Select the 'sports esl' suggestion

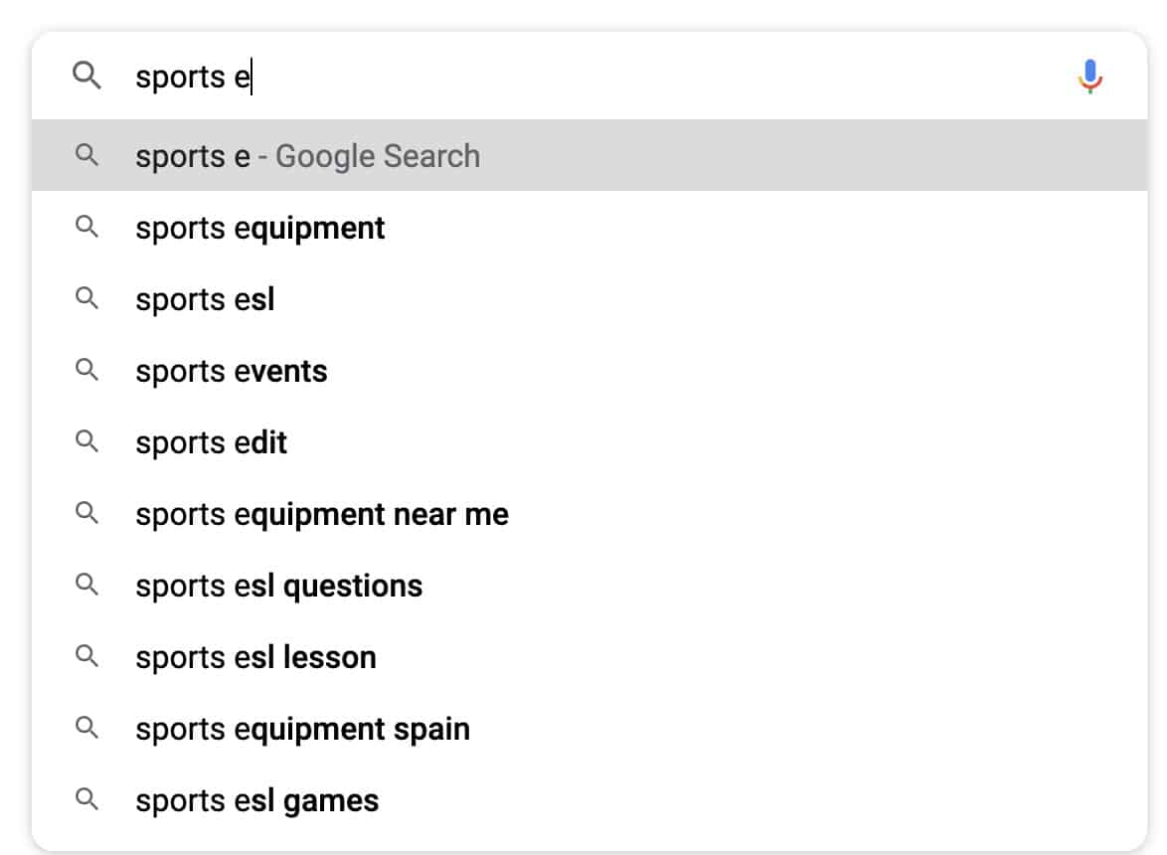pyautogui.click(x=204, y=298)
